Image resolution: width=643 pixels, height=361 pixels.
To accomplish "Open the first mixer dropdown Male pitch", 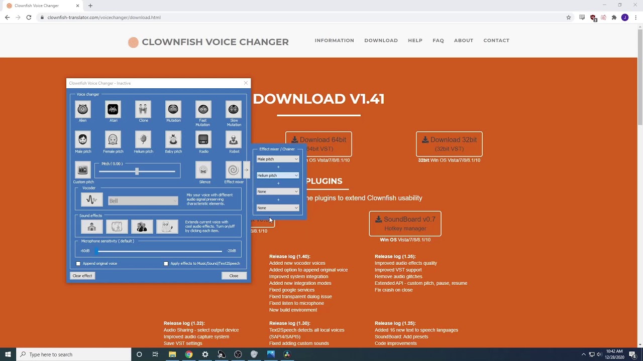I will coord(278,159).
